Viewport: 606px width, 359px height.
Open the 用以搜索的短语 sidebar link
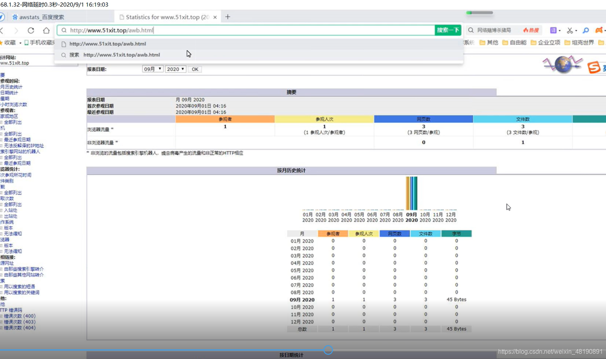coord(20,287)
